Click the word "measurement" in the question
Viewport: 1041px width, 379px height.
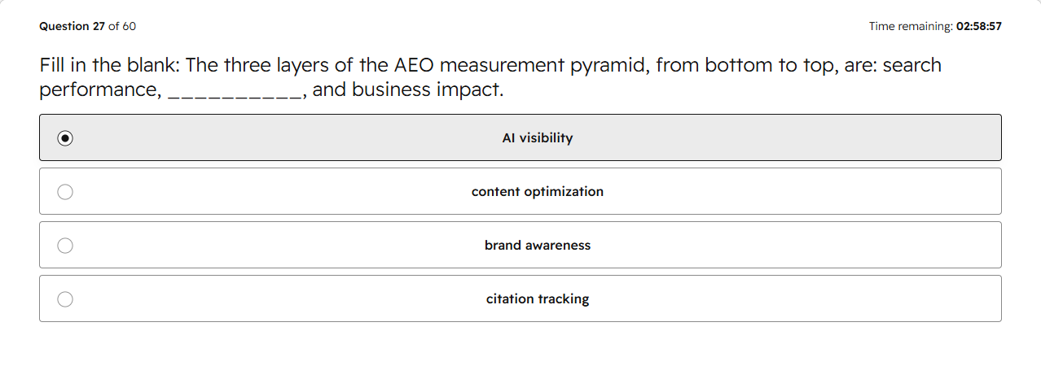pos(501,65)
